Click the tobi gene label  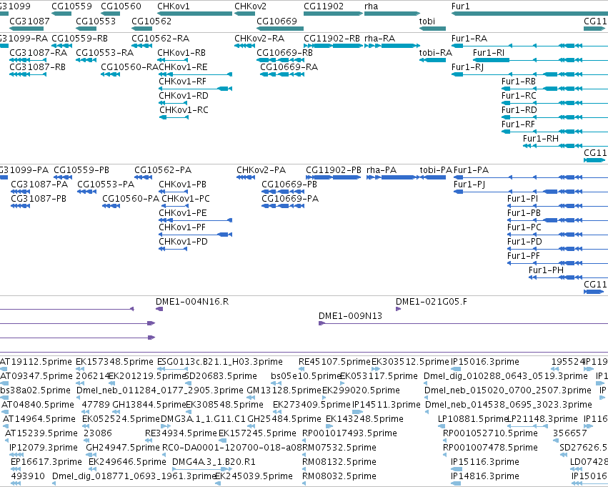click(427, 21)
